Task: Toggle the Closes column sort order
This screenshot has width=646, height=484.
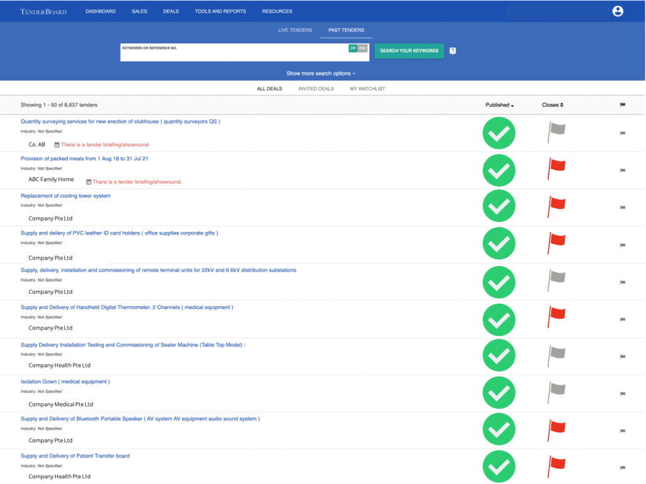Action: [x=552, y=105]
